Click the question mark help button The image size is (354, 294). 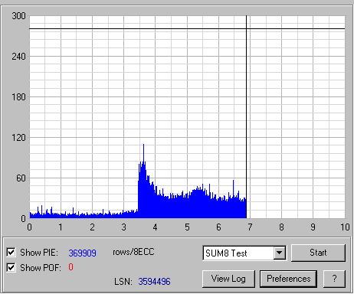[x=334, y=279]
